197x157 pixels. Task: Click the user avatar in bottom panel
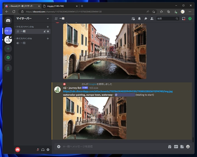18,149
